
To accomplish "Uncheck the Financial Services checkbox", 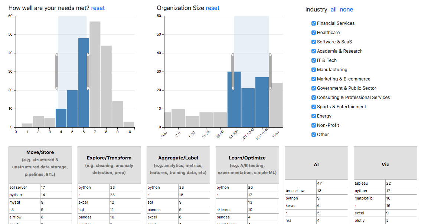I will coord(314,23).
